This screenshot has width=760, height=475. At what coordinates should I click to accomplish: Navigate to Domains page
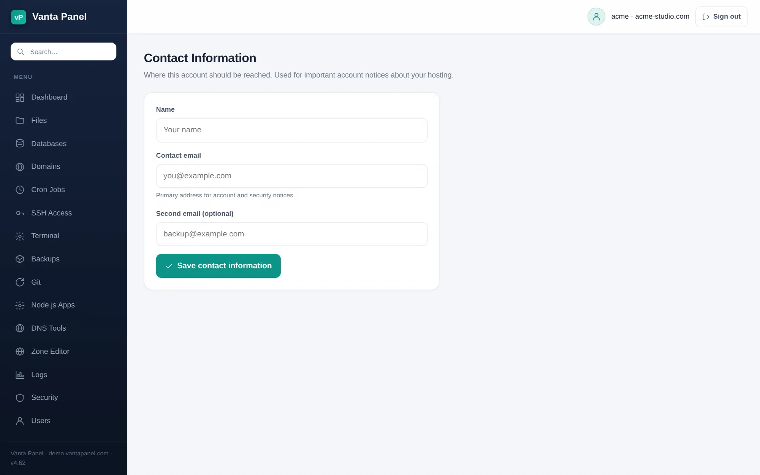point(63,166)
